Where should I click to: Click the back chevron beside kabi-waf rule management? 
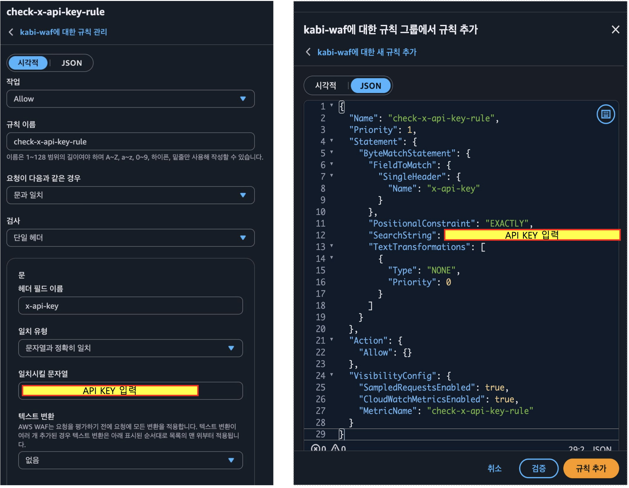click(11, 32)
